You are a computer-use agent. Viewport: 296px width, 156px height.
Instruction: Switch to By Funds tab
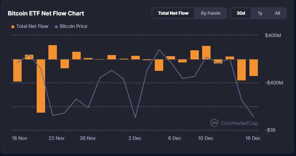[211, 13]
